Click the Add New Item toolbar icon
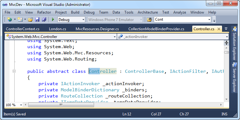The image size is (240, 120). pyautogui.click(x=20, y=19)
